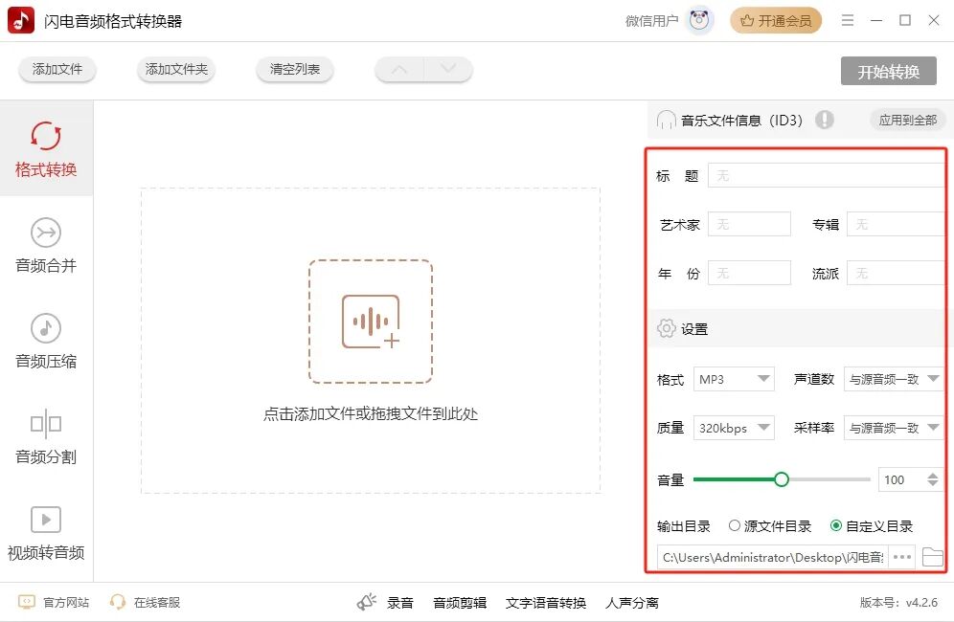954x622 pixels.
Task: Click the 清空列表 button
Action: tap(295, 69)
